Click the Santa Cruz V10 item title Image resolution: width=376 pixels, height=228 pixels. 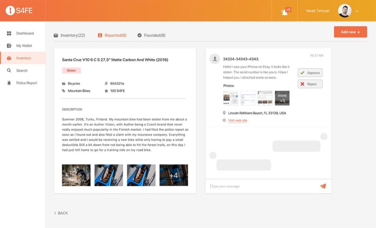pyautogui.click(x=115, y=60)
